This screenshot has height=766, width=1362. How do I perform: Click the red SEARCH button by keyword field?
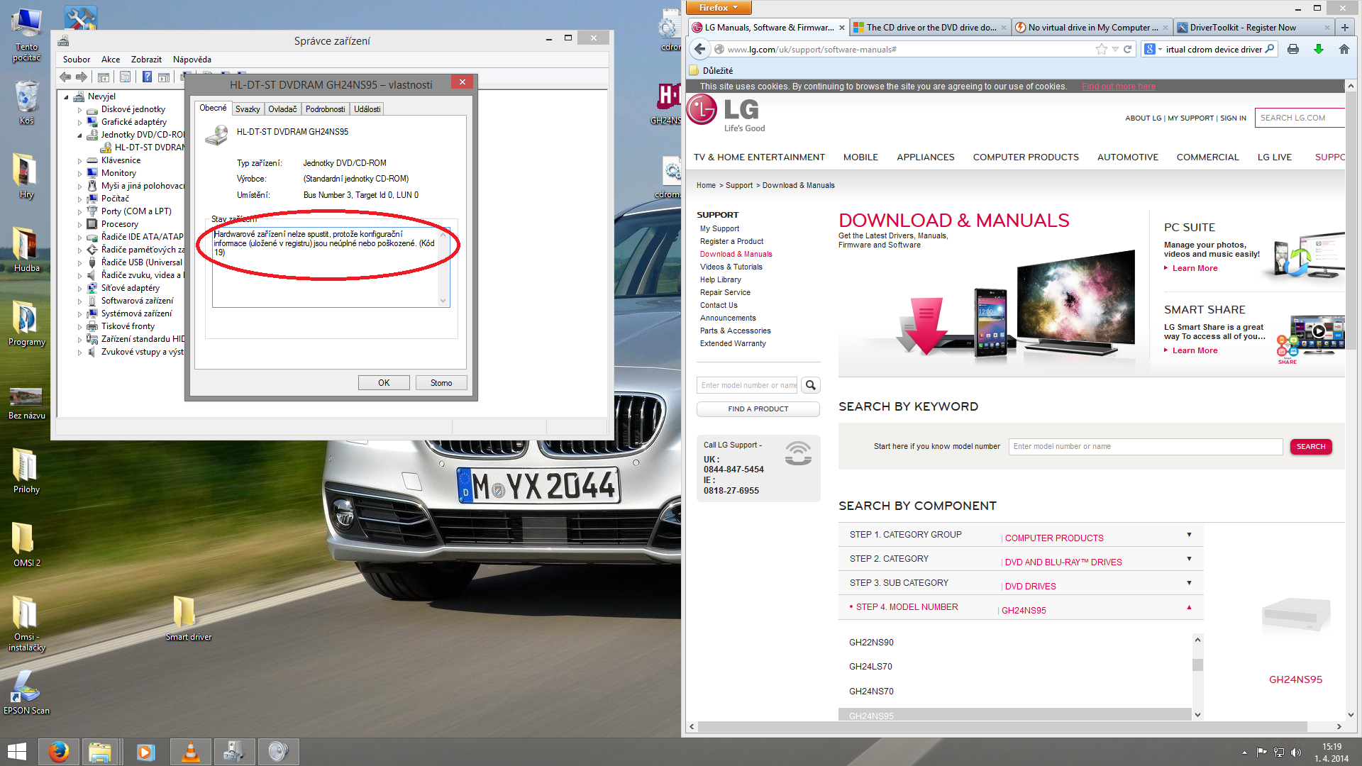1311,447
